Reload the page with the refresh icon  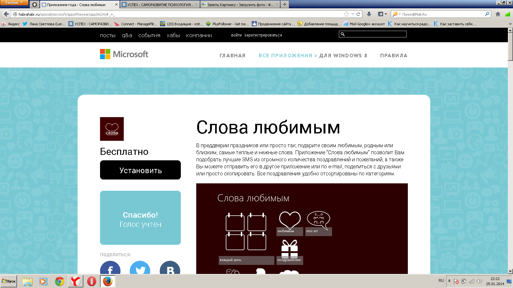click(358, 14)
